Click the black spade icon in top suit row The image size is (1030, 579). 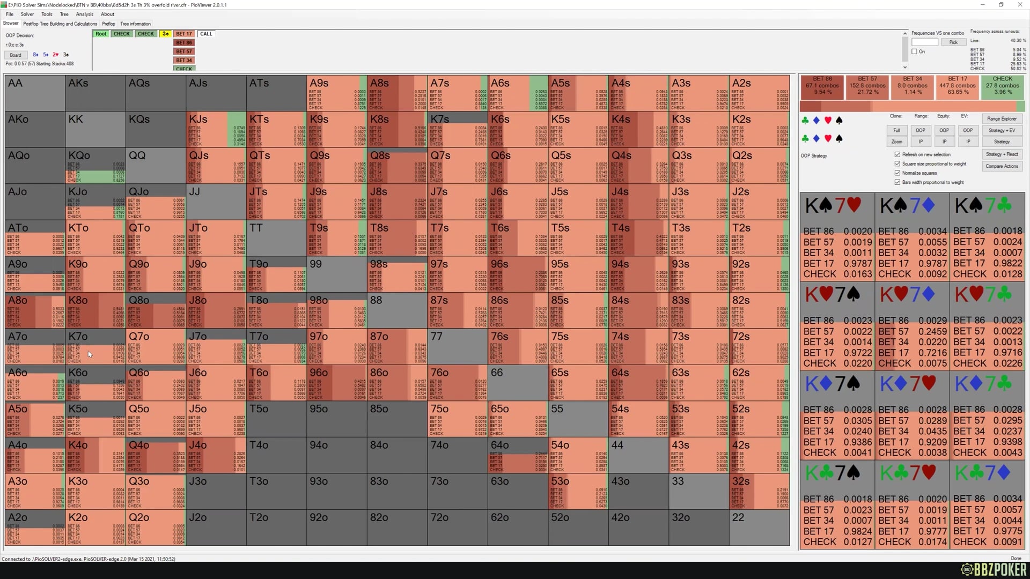point(839,121)
